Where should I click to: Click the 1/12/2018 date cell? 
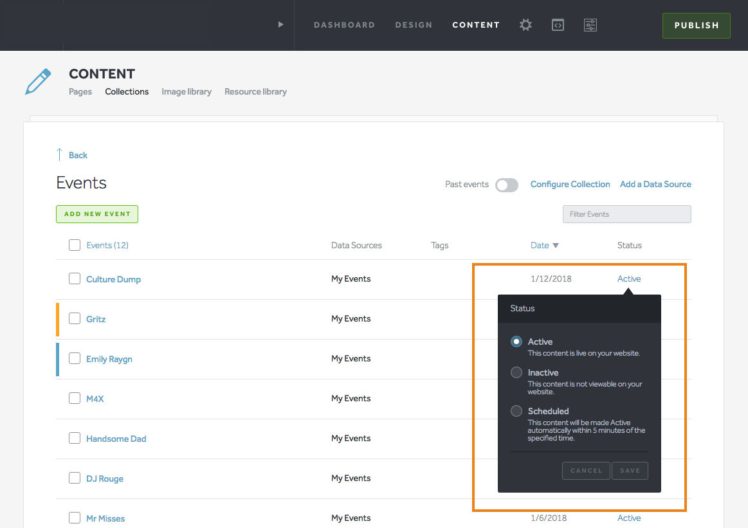(x=551, y=278)
